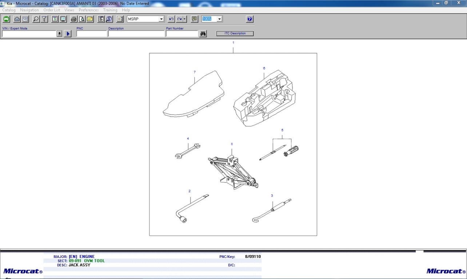
Task: Click the 09-091 OVM TOOL section text
Action: pos(87,261)
